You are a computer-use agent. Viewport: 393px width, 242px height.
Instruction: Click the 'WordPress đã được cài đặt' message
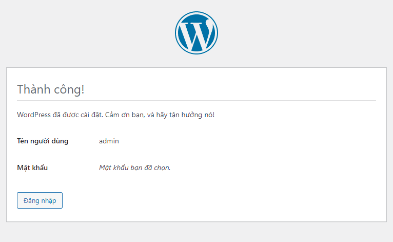click(x=116, y=115)
